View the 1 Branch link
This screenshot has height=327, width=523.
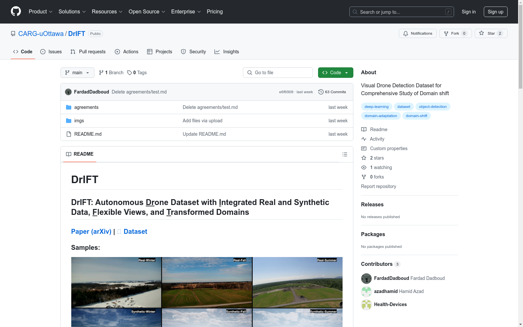pos(111,73)
